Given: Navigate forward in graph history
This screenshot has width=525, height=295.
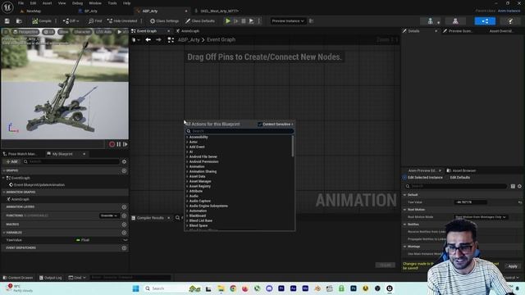Looking at the screenshot, I should 158,40.
